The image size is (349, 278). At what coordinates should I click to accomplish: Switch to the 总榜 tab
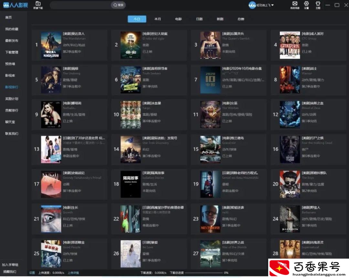pos(241,19)
